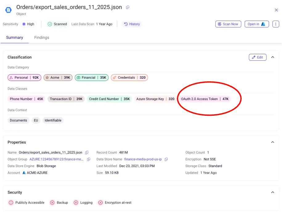The width and height of the screenshot is (282, 213).
Task: Collapse the Security section
Action: tap(273, 192)
